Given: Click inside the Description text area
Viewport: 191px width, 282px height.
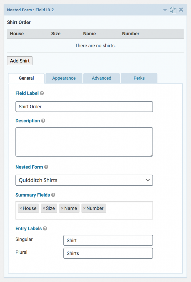Looking at the screenshot, I should [x=84, y=141].
